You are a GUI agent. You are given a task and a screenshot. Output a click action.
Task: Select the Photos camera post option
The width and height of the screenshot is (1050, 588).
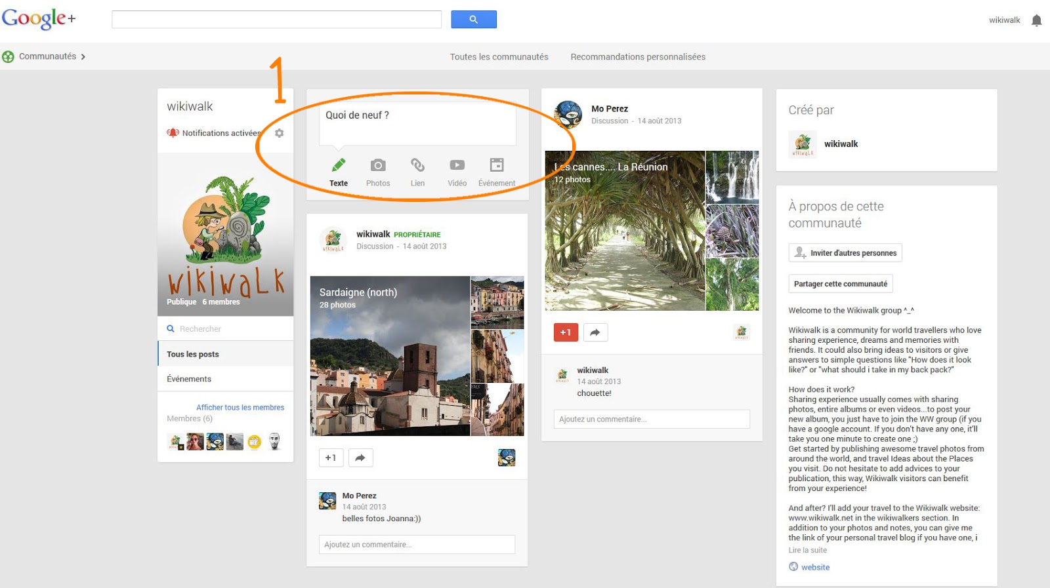pyautogui.click(x=378, y=172)
